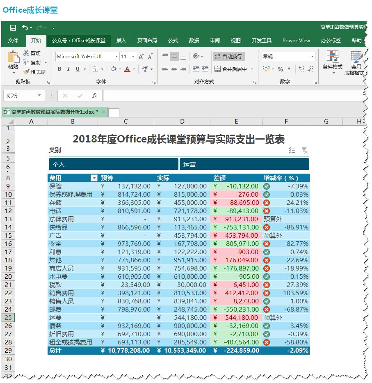The image size is (372, 383).
Task: Increase decimal places
Action: [301, 69]
